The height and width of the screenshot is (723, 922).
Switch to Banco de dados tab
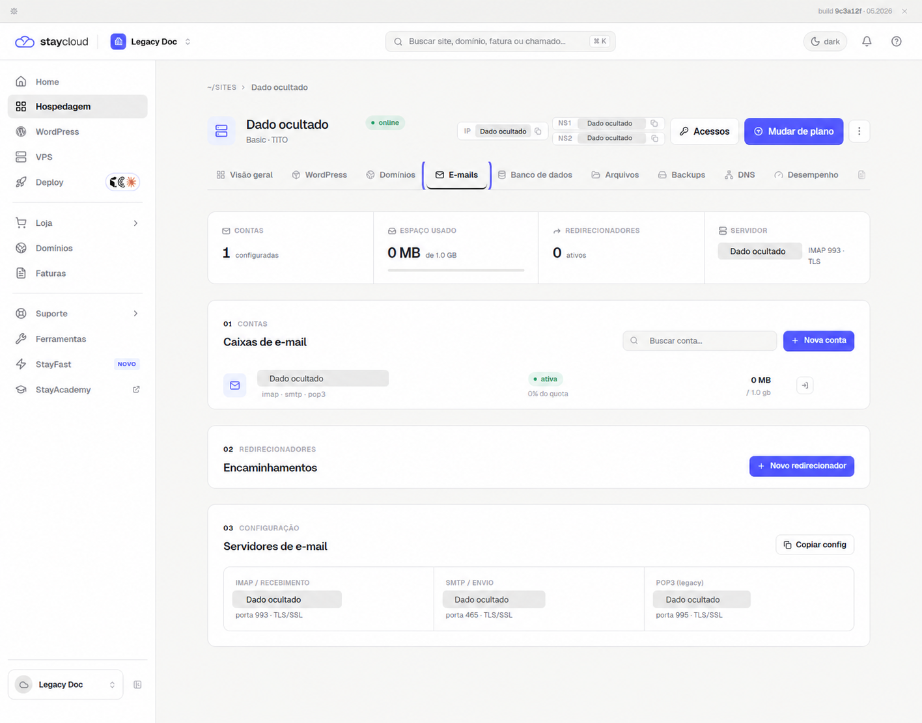tap(535, 175)
